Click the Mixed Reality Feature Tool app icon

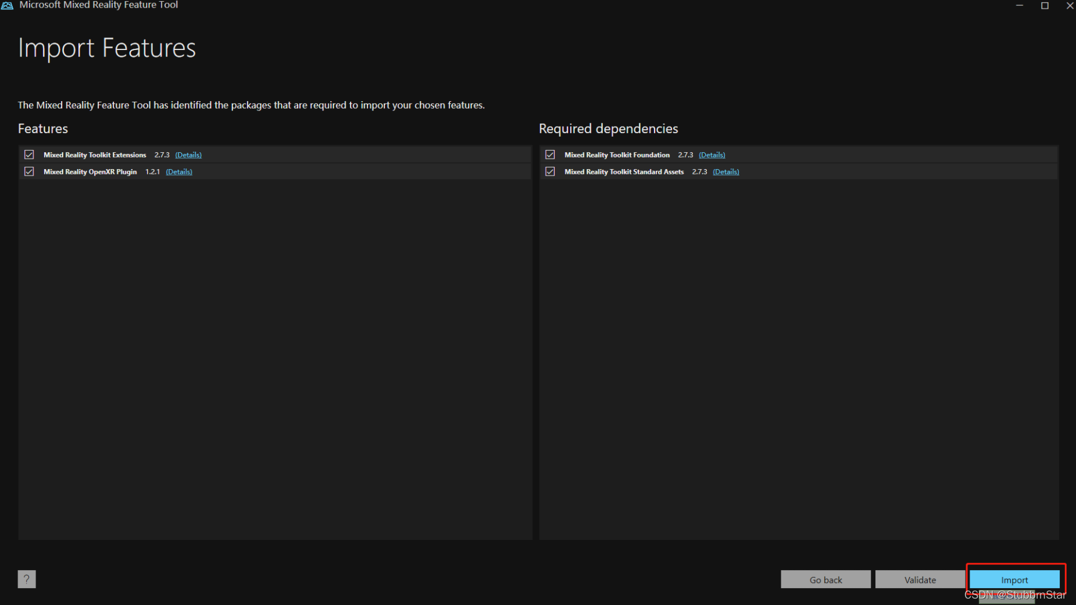pyautogui.click(x=7, y=5)
